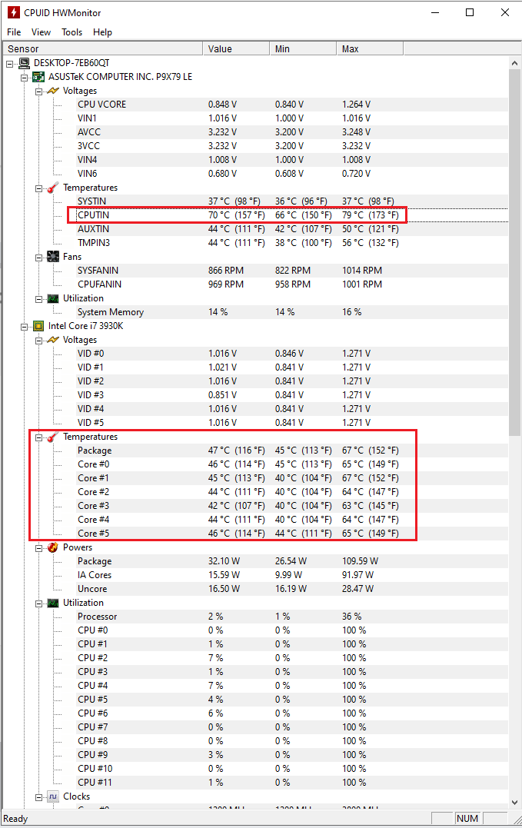Select the CPUFANIN fan speed row
This screenshot has width=522, height=828.
click(99, 284)
